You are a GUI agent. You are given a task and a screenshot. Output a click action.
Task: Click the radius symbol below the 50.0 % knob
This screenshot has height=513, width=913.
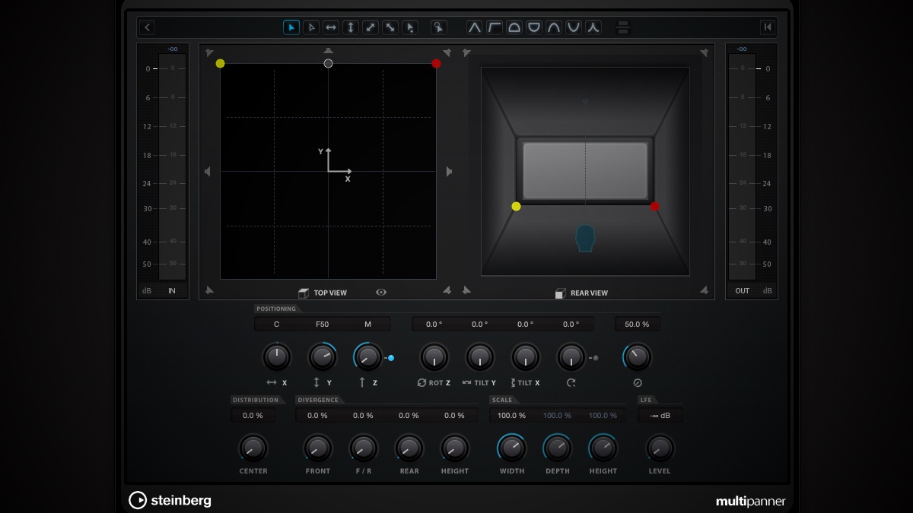point(638,383)
